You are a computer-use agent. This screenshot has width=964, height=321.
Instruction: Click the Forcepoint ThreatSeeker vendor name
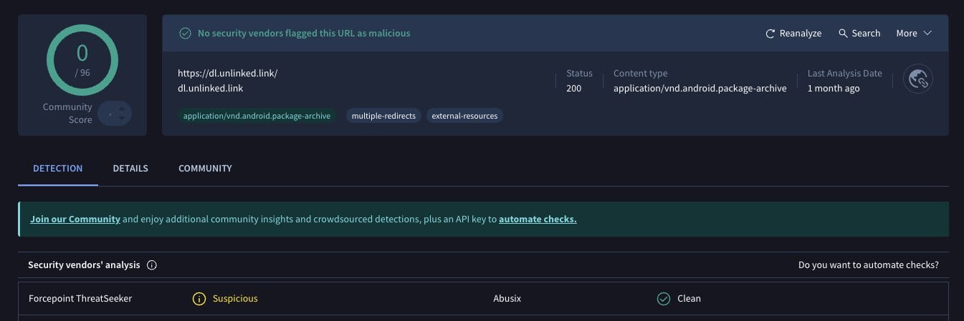click(80, 299)
